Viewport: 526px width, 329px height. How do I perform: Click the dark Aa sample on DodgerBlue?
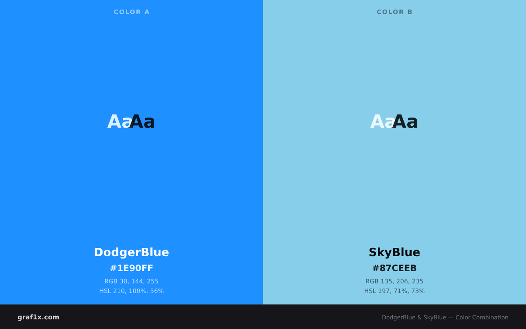142,122
